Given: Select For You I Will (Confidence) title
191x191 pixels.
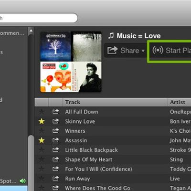Looking at the screenshot, I should click(98, 169).
